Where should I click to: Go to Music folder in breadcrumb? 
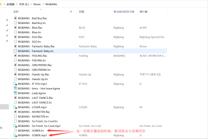[37, 4]
